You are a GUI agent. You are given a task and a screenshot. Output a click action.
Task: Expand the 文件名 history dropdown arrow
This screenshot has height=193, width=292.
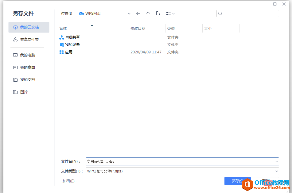pyautogui.click(x=277, y=161)
